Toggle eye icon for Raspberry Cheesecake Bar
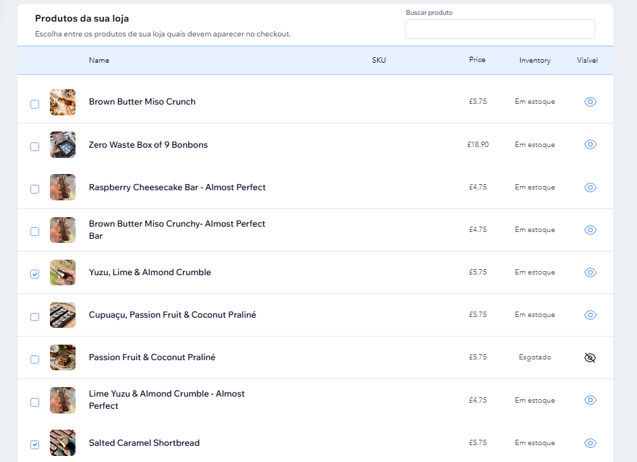The image size is (637, 462). coord(590,187)
